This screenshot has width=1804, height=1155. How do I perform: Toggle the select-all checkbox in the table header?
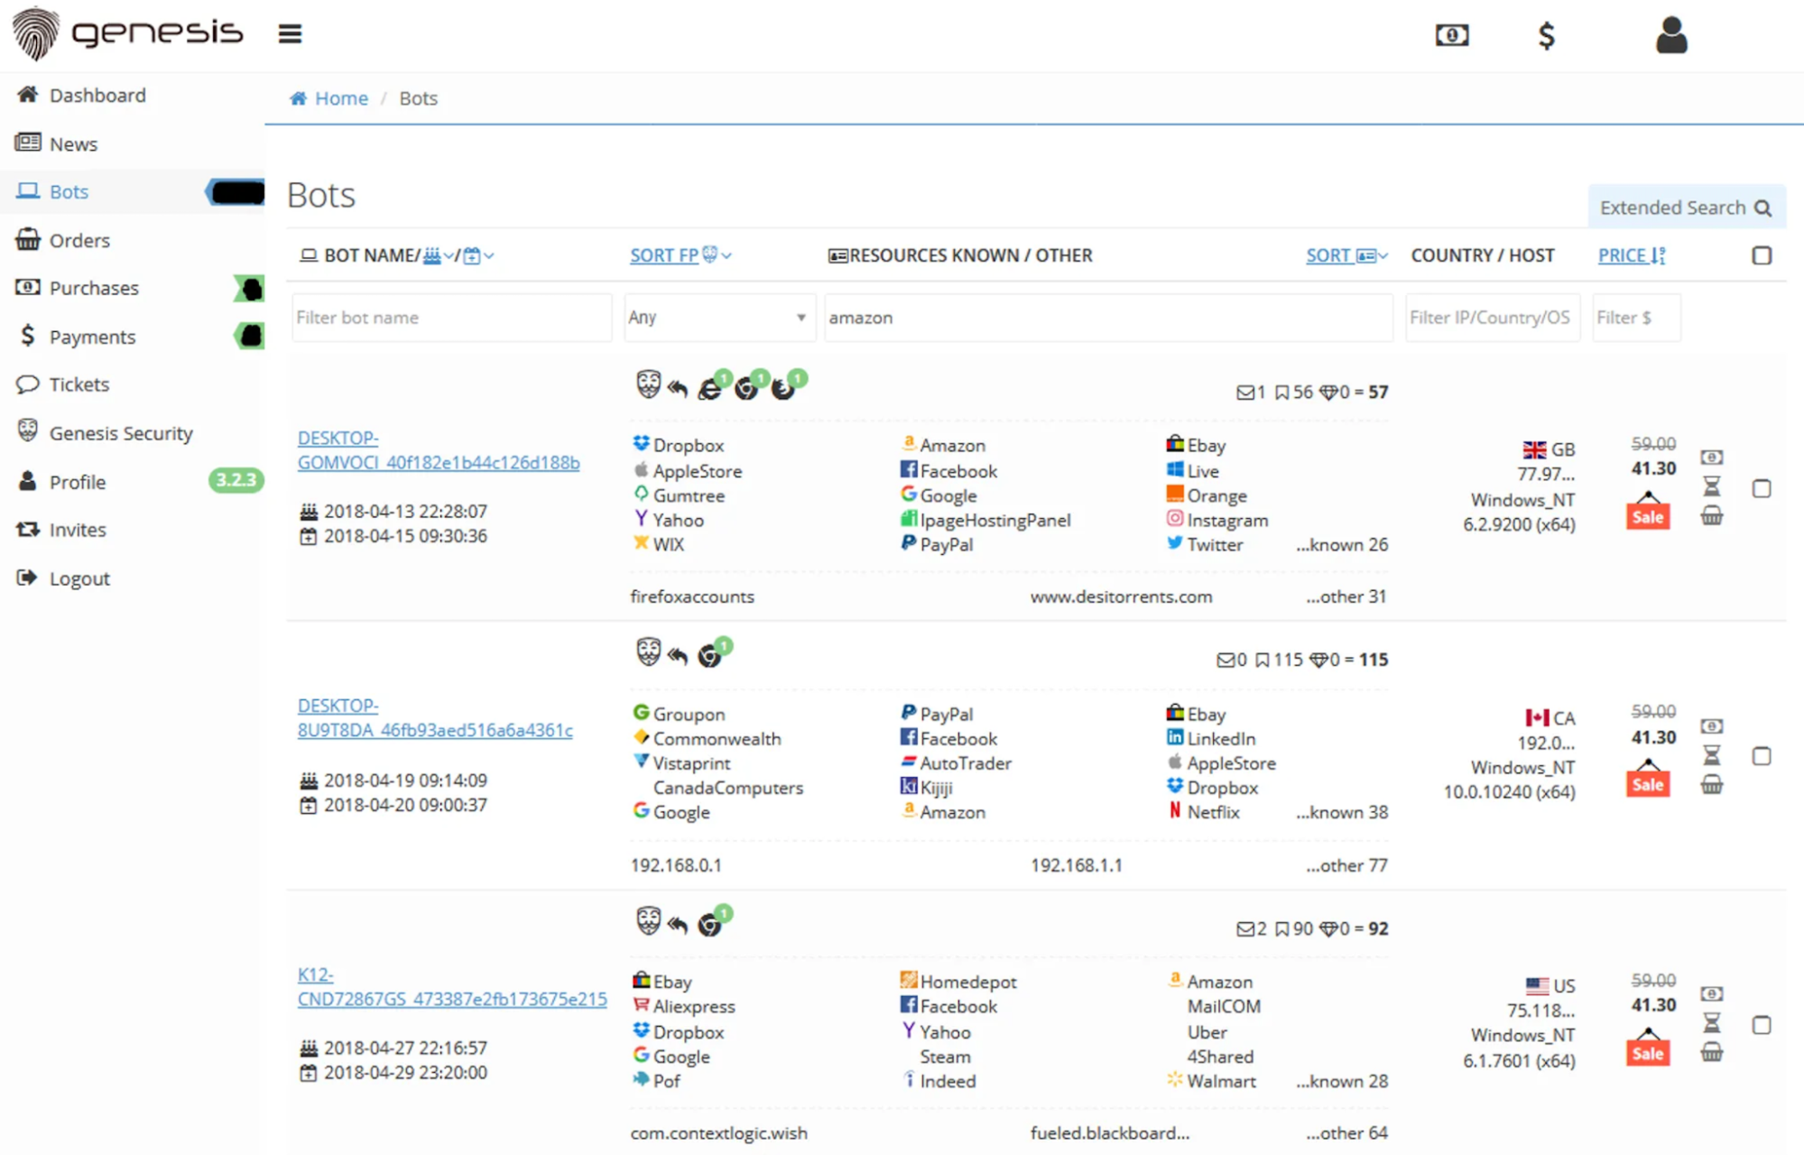[x=1762, y=255]
